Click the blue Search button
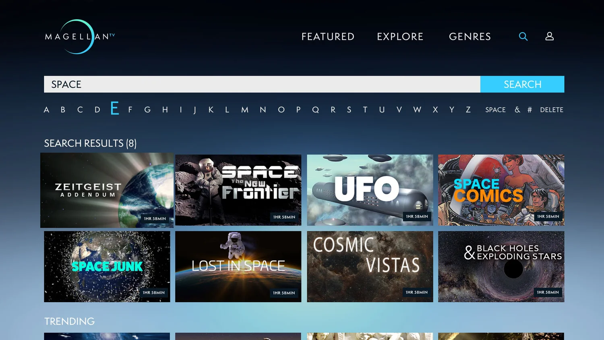The height and width of the screenshot is (340, 604). click(522, 84)
